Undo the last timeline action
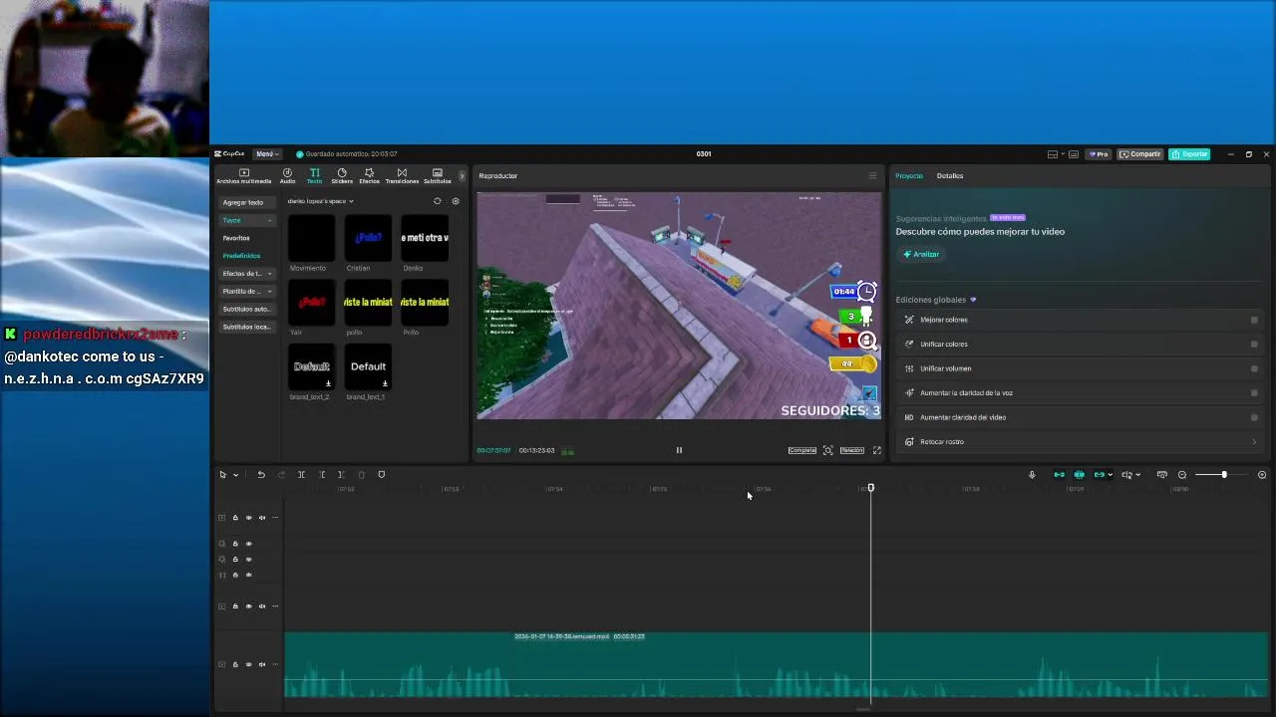The height and width of the screenshot is (717, 1276). click(x=261, y=475)
